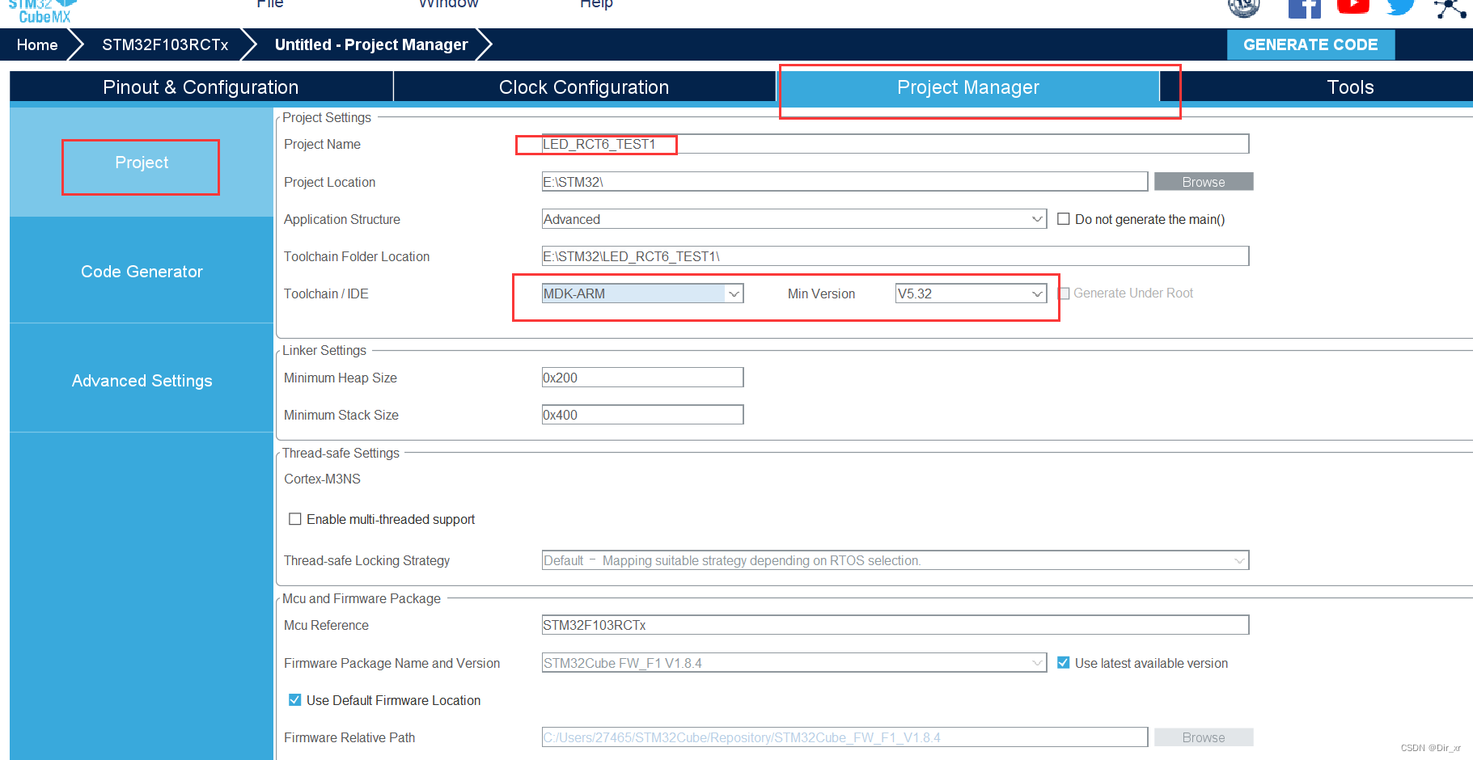1473x760 pixels.
Task: Open the Window menu
Action: click(x=449, y=4)
